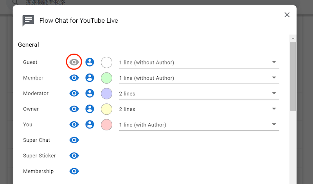313x184 pixels.
Task: Open the You '1 line (with Author)' dropdown
Action: coord(199,125)
